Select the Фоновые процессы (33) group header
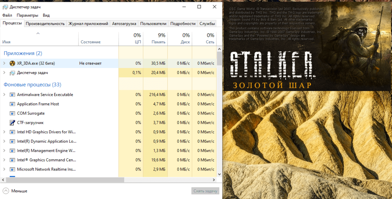The width and height of the screenshot is (392, 199). pos(32,85)
